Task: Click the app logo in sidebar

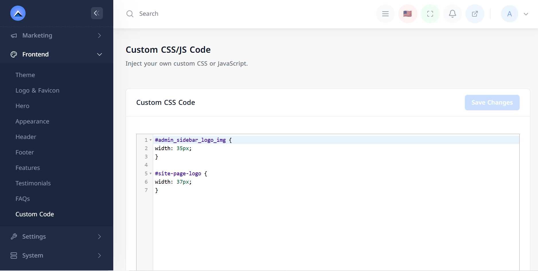Action: (18, 13)
